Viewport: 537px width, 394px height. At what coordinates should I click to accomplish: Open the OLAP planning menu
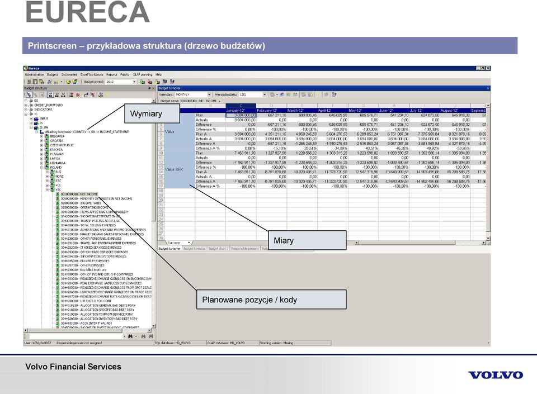143,74
